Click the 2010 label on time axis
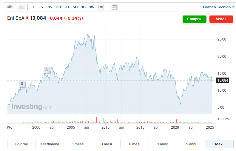The height and width of the screenshot is (151, 236). [x=105, y=127]
